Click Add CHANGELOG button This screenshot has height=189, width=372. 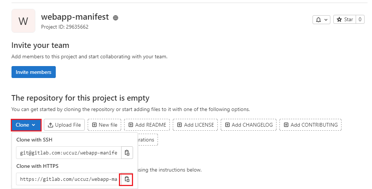click(249, 125)
